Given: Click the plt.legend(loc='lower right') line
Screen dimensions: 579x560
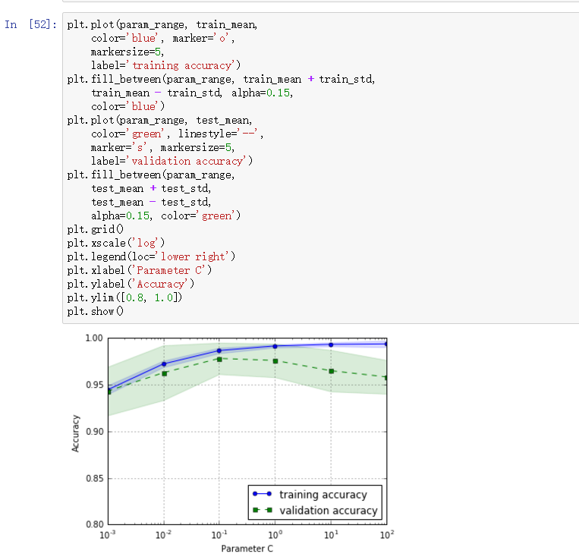Looking at the screenshot, I should [151, 257].
